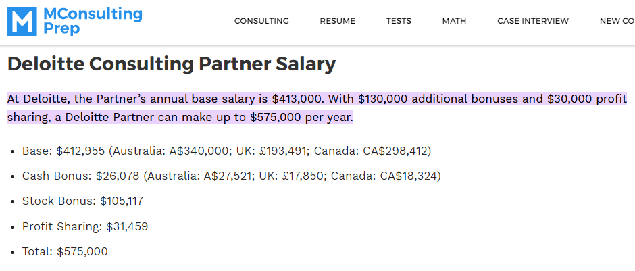This screenshot has height=271, width=635.
Task: Click the Deloitte Consulting Partner Salary heading
Action: pyautogui.click(x=172, y=64)
